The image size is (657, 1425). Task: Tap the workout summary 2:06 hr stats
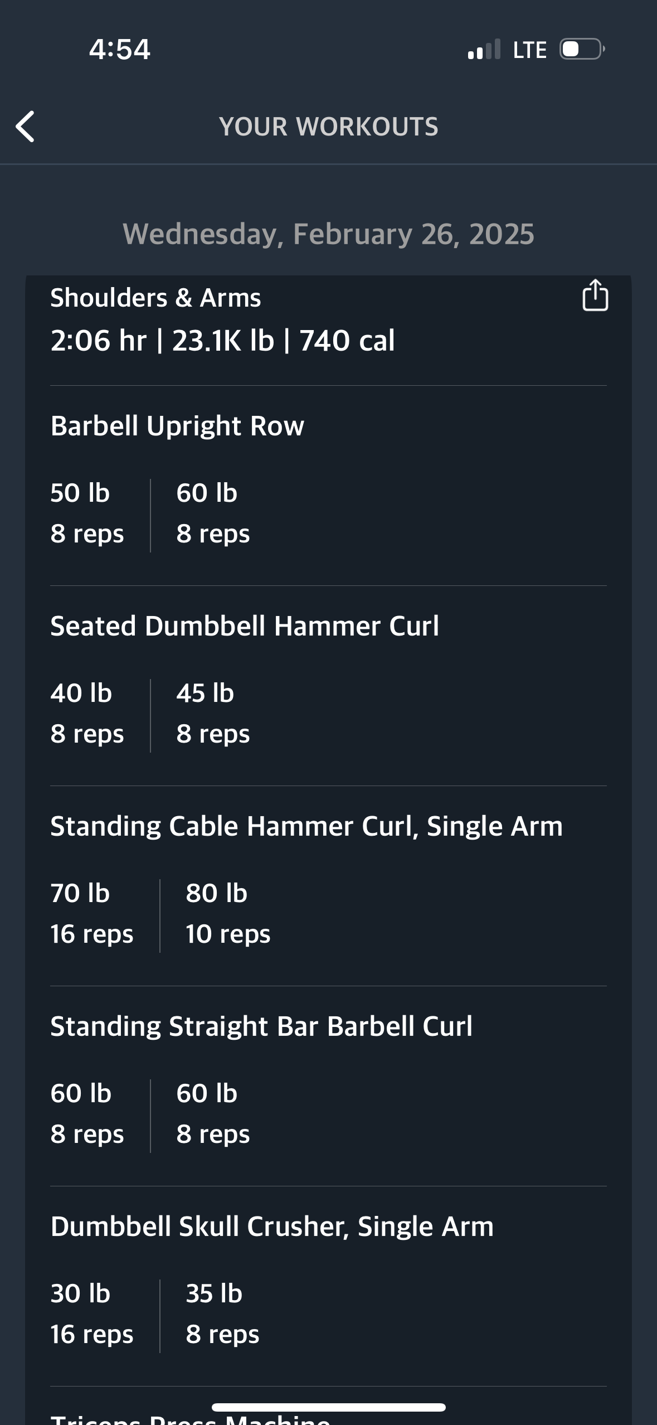[x=222, y=341]
